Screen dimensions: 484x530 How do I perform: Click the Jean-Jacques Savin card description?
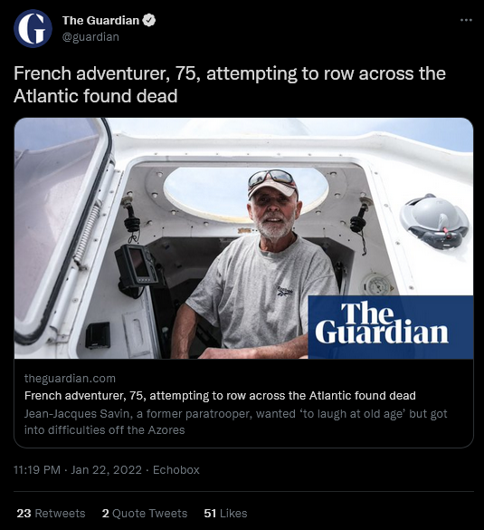point(235,422)
